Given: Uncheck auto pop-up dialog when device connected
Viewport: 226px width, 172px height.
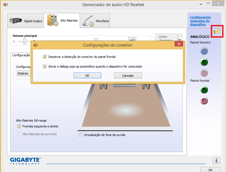Looking at the screenshot, I should coord(45,66).
